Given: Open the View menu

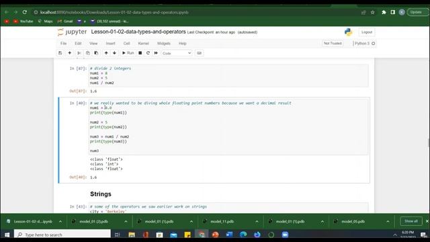Looking at the screenshot, I should pos(93,43).
